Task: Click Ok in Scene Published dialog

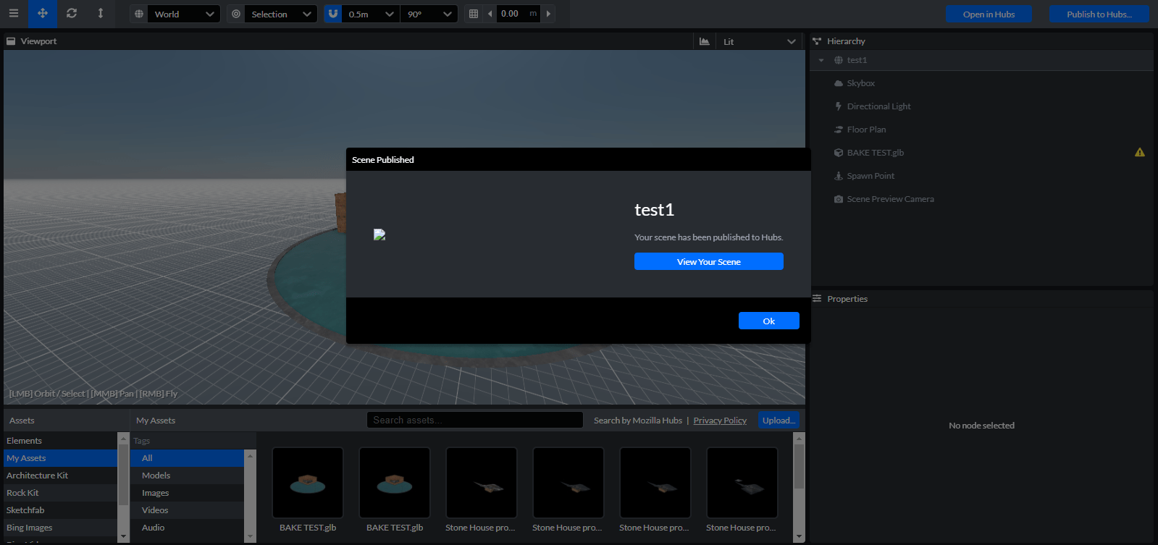Action: (x=769, y=321)
